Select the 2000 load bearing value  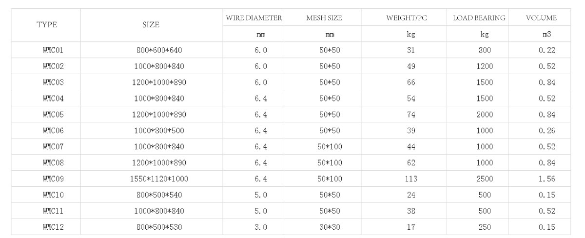pos(485,115)
